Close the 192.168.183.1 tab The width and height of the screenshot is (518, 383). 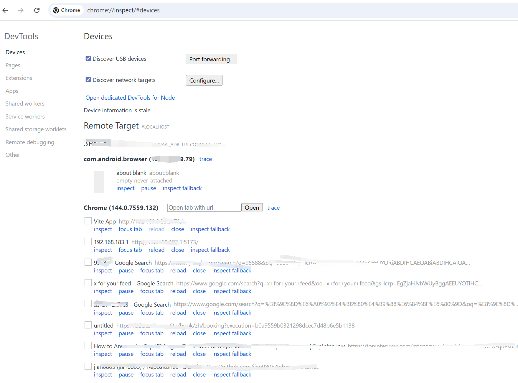177,250
